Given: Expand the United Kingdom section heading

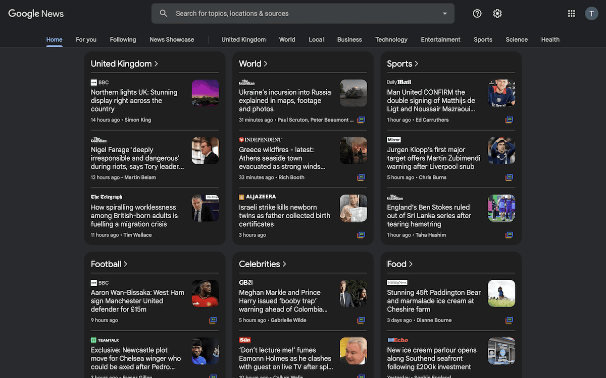Looking at the screenshot, I should (x=125, y=64).
